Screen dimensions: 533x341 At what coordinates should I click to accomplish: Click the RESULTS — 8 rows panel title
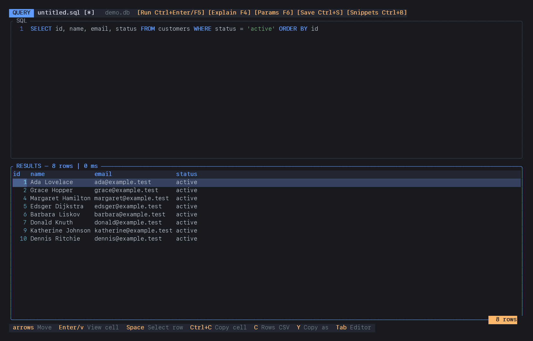[x=45, y=166]
